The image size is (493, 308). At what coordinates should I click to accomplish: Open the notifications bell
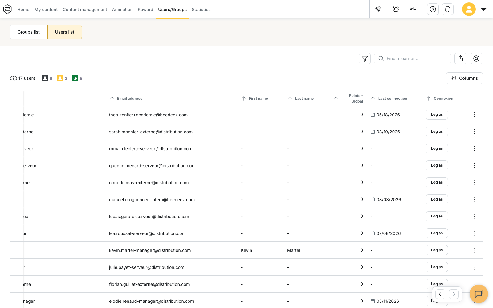tap(448, 9)
